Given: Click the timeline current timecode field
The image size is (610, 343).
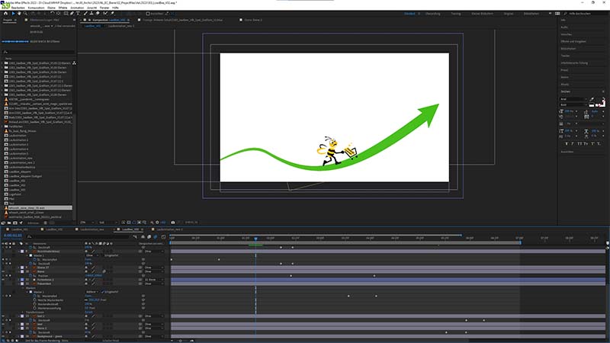Looking at the screenshot, I should coord(12,236).
